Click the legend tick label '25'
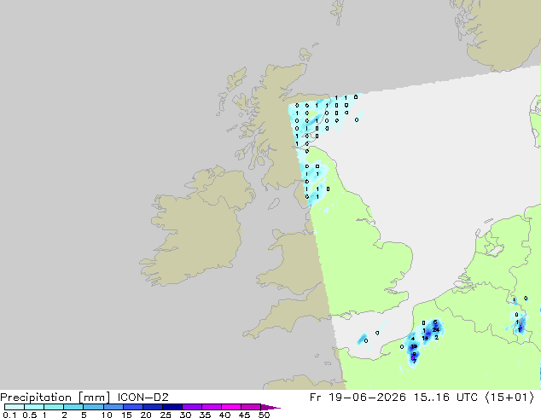The height and width of the screenshot is (418, 541). [x=166, y=415]
